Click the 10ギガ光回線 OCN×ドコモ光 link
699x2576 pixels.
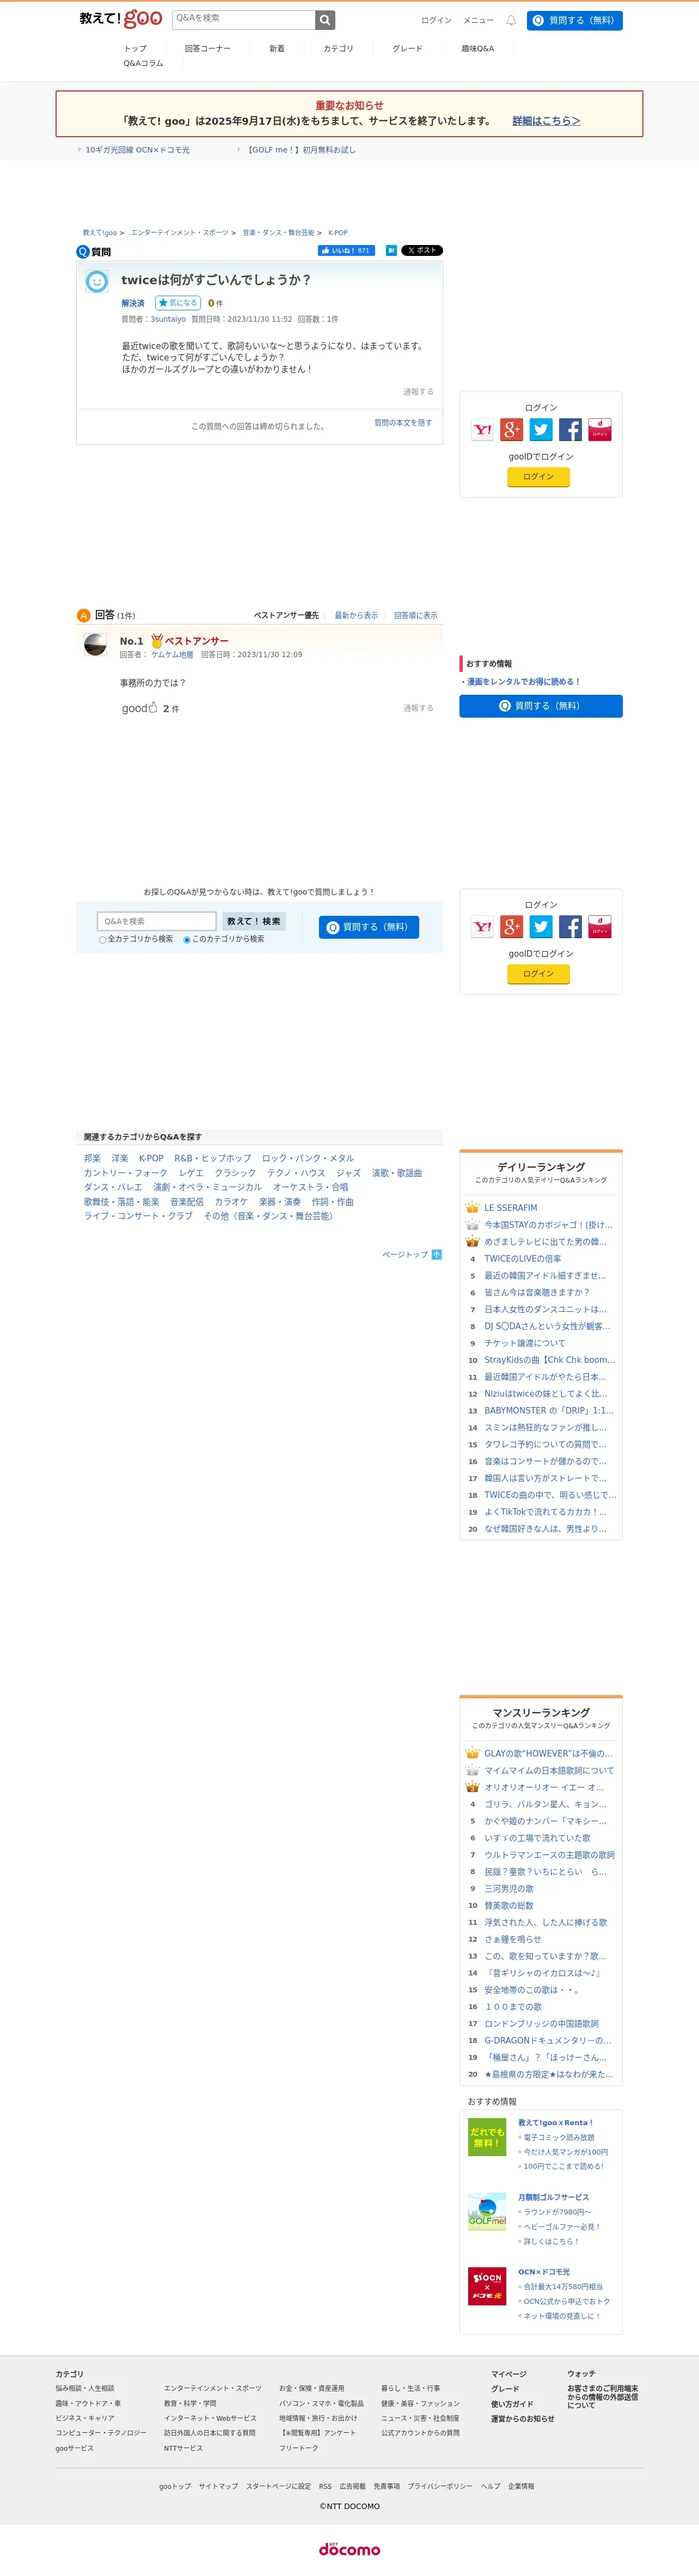point(137,150)
